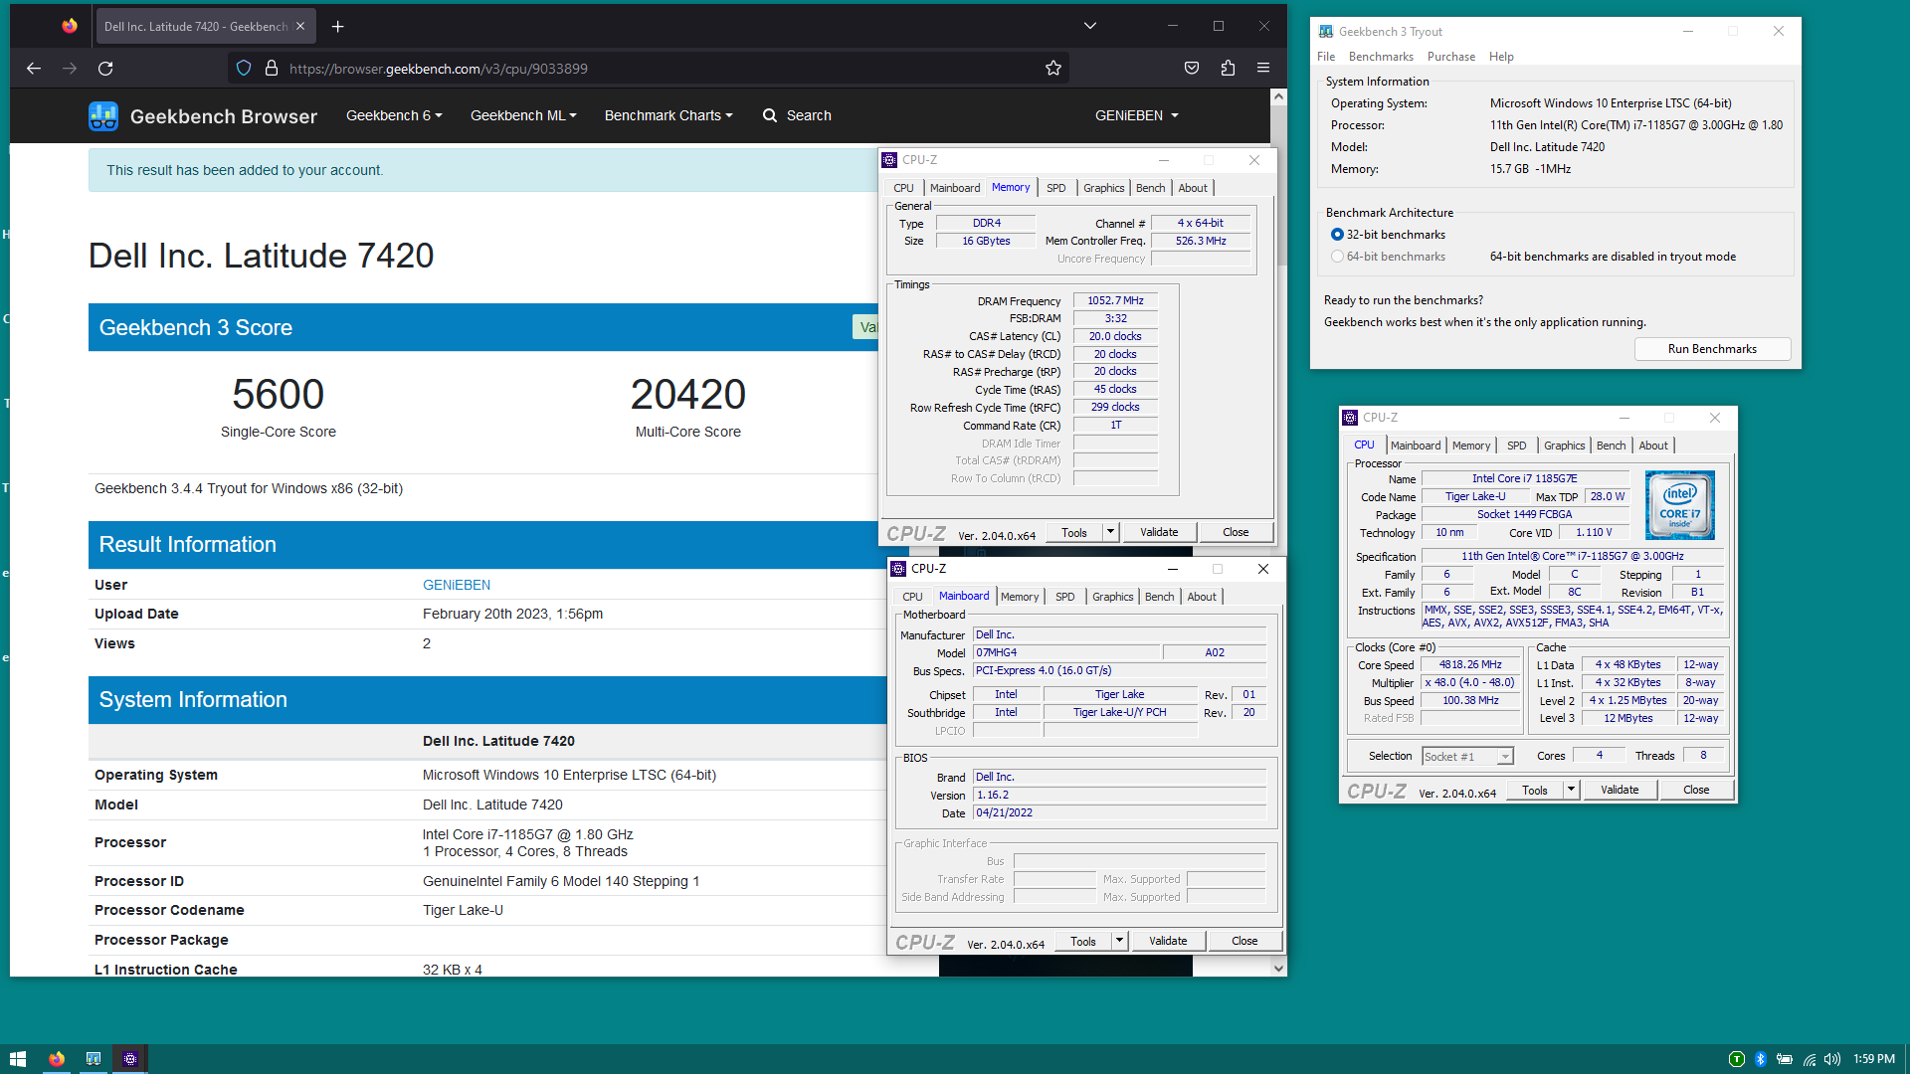Click DRAM Frequency value 1052.7 MHz

(1115, 300)
